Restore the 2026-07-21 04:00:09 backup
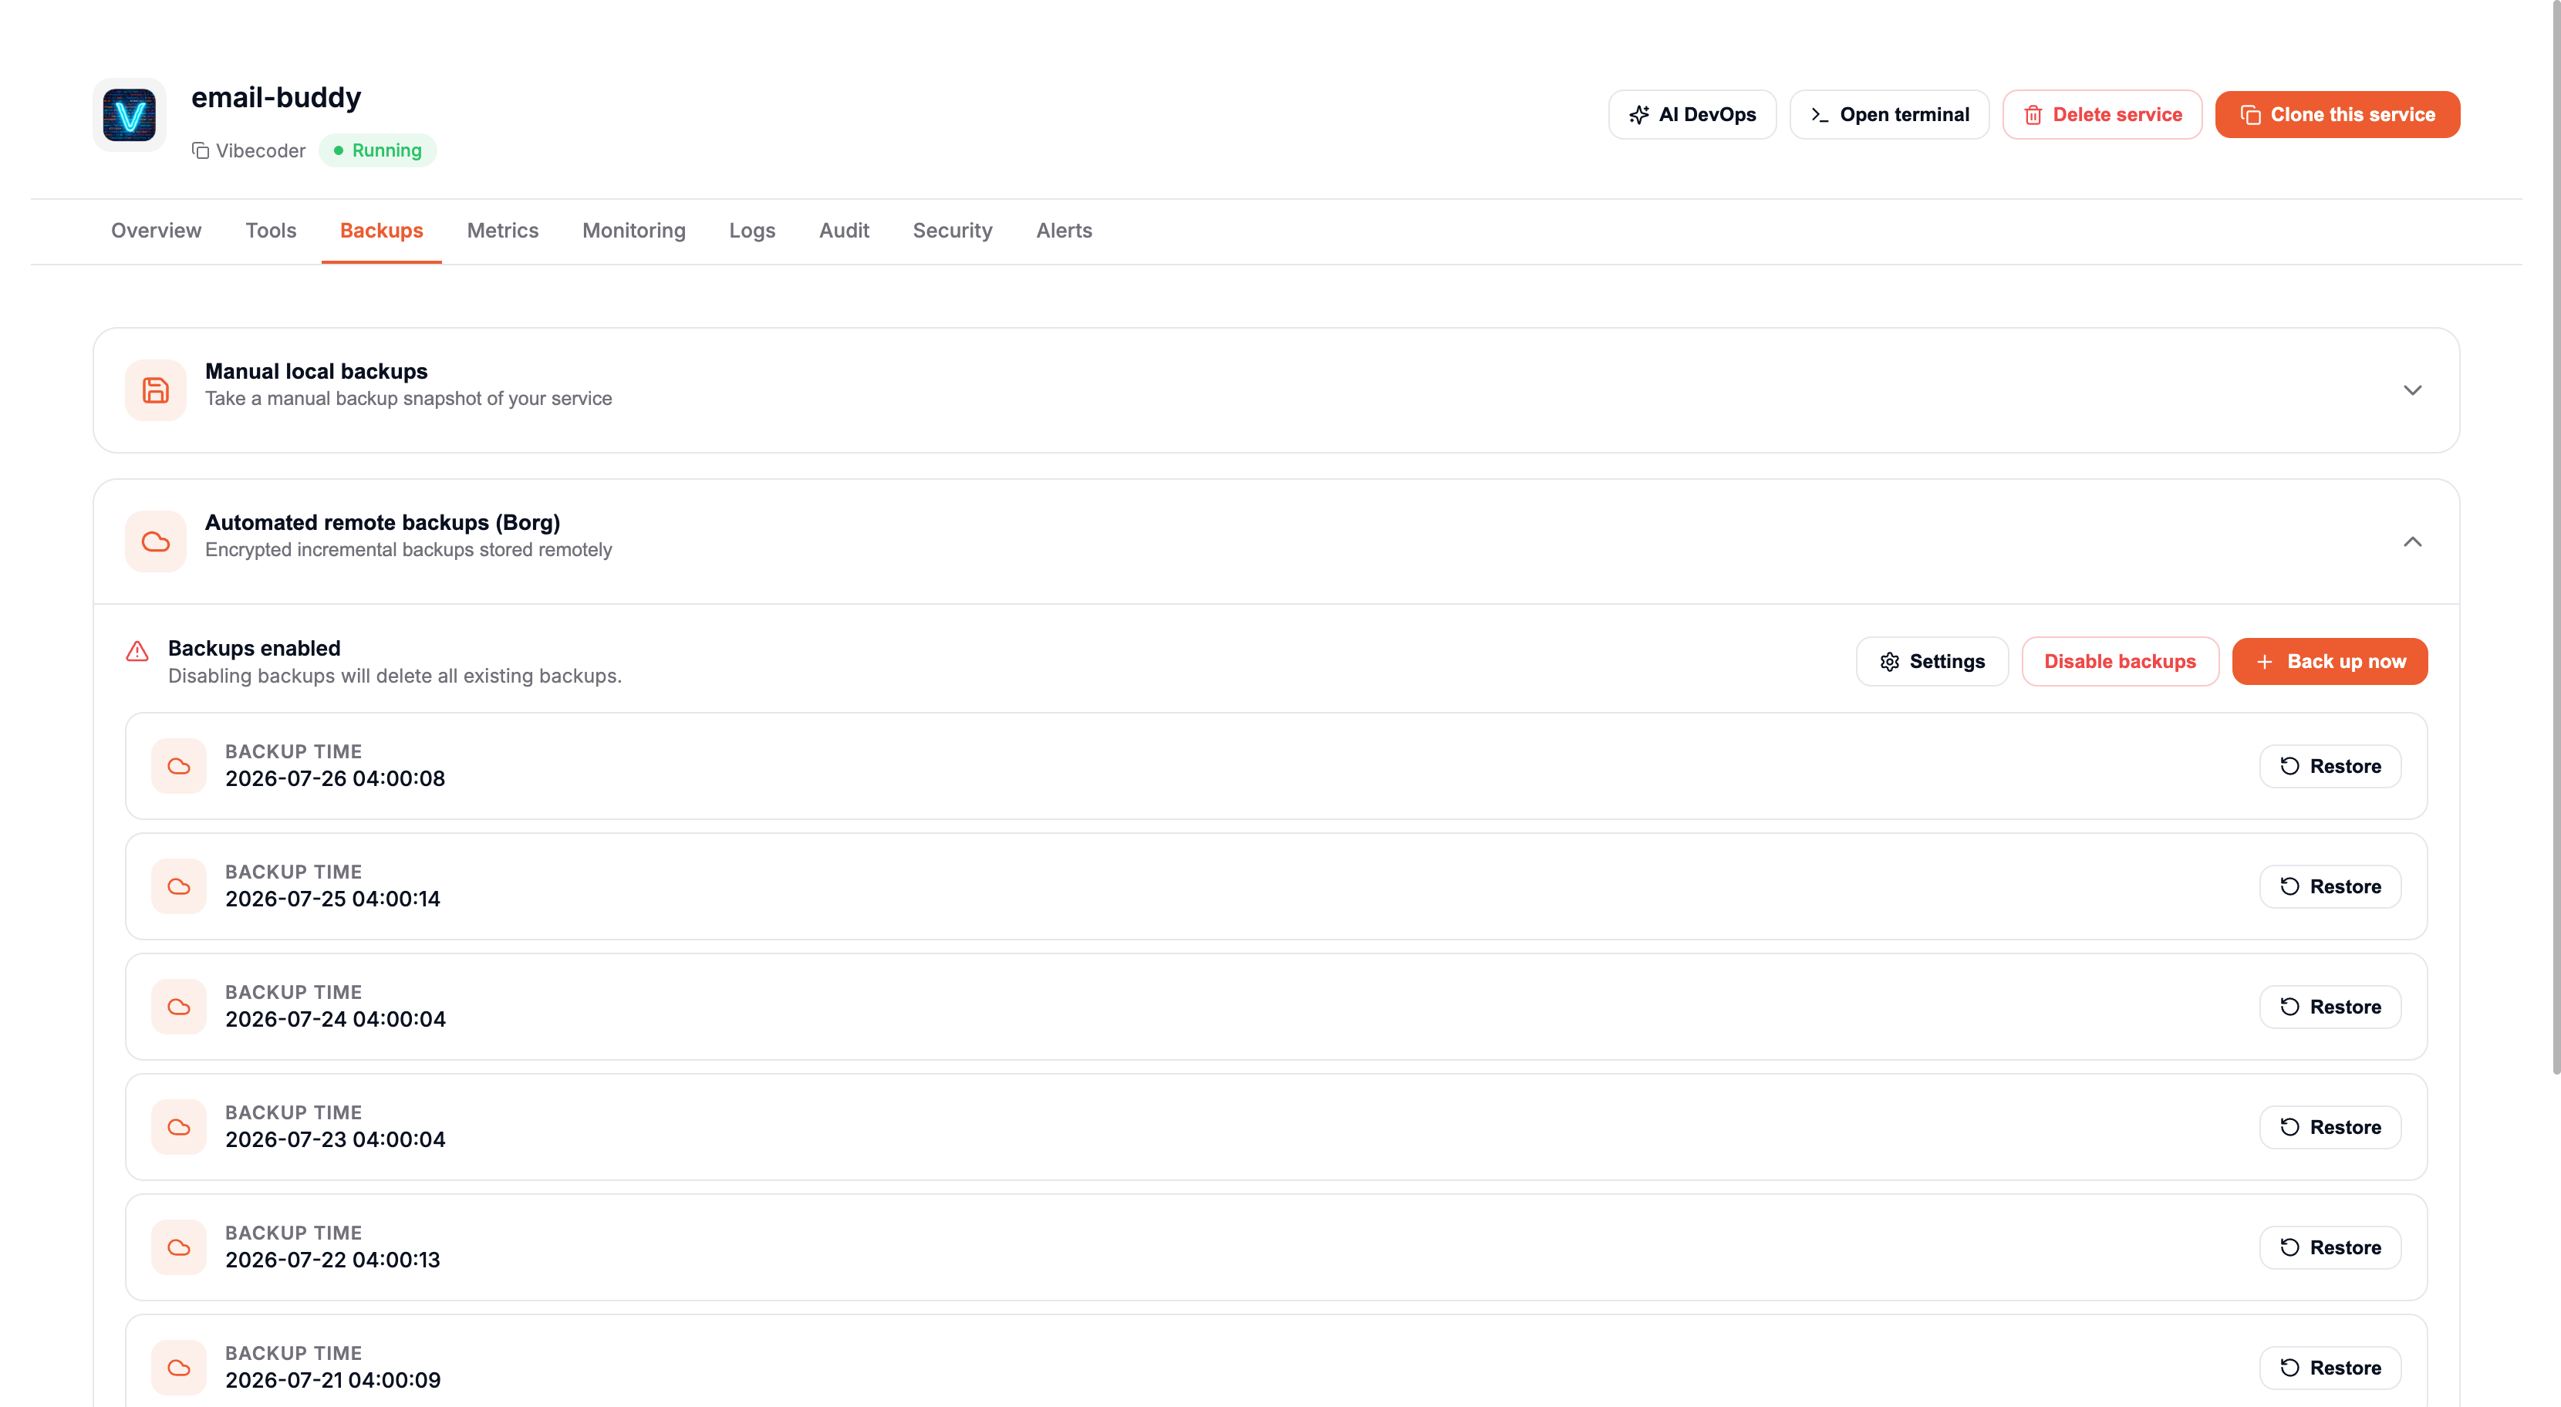The image size is (2561, 1407). click(x=2330, y=1367)
